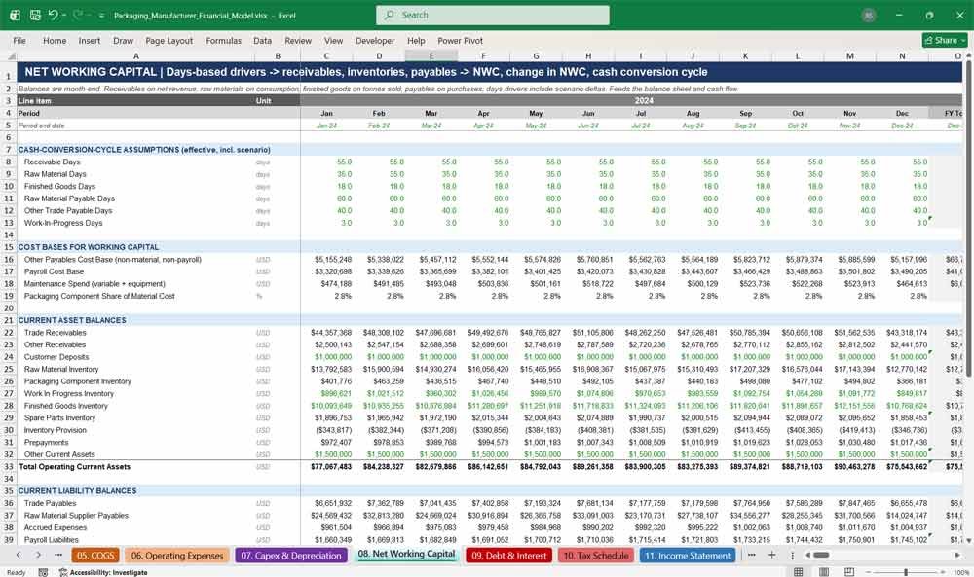The width and height of the screenshot is (974, 577).
Task: Open the Formulas ribbon tab
Action: pos(224,40)
